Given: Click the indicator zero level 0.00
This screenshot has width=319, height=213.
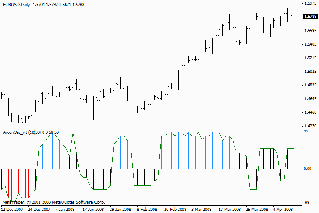Looking at the screenshot, I should point(308,169).
